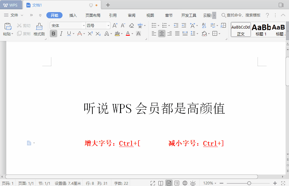The height and width of the screenshot is (186, 289).
Task: Switch to the 引用 tab
Action: click(113, 15)
